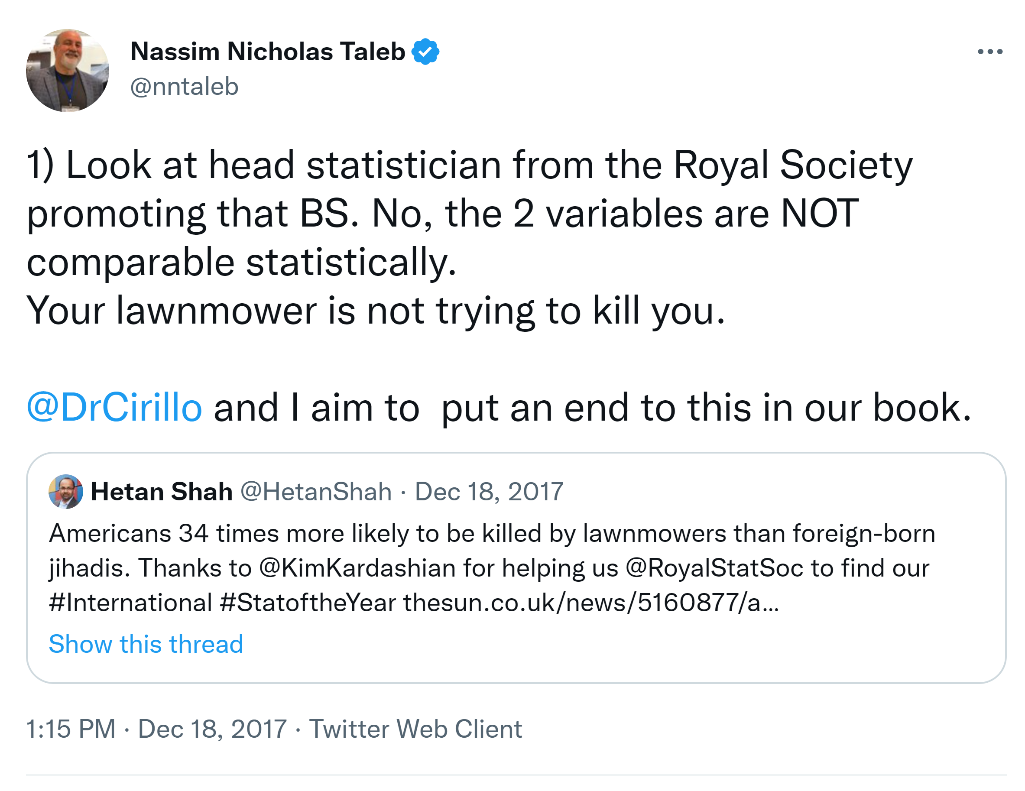
Task: Open the @HetanShah handle
Action: click(316, 492)
